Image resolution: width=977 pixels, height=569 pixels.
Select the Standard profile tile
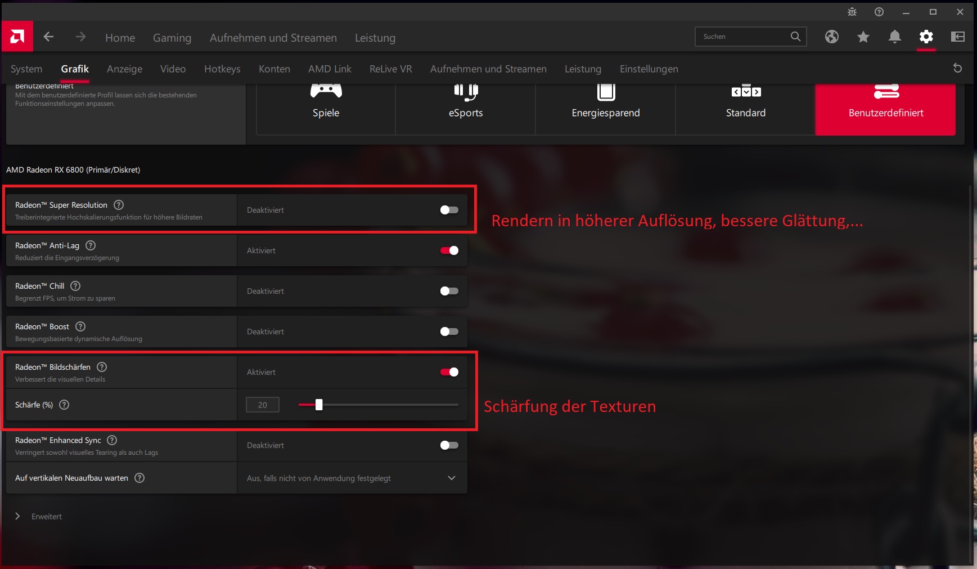[746, 110]
